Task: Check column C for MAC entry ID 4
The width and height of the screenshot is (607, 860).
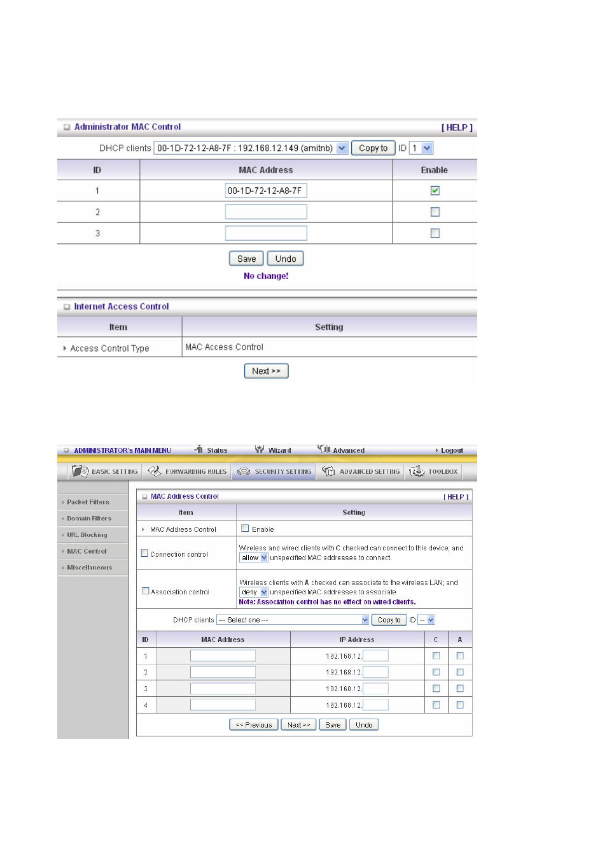Action: 436,705
